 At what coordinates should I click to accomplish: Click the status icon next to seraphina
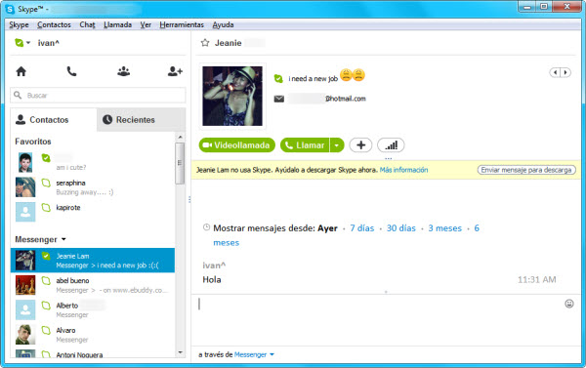point(46,184)
